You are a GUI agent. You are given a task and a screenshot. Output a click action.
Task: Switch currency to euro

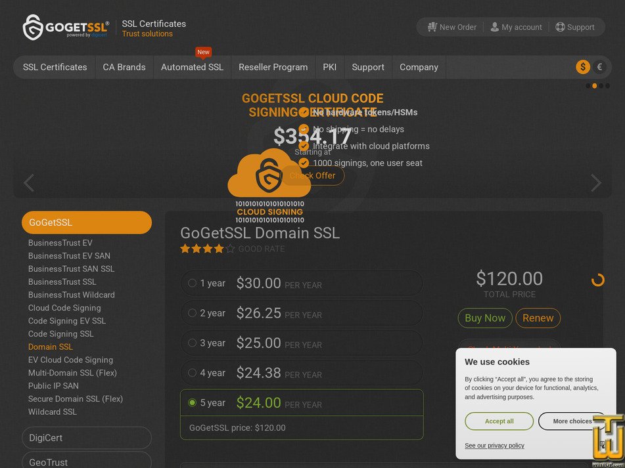[x=599, y=67]
